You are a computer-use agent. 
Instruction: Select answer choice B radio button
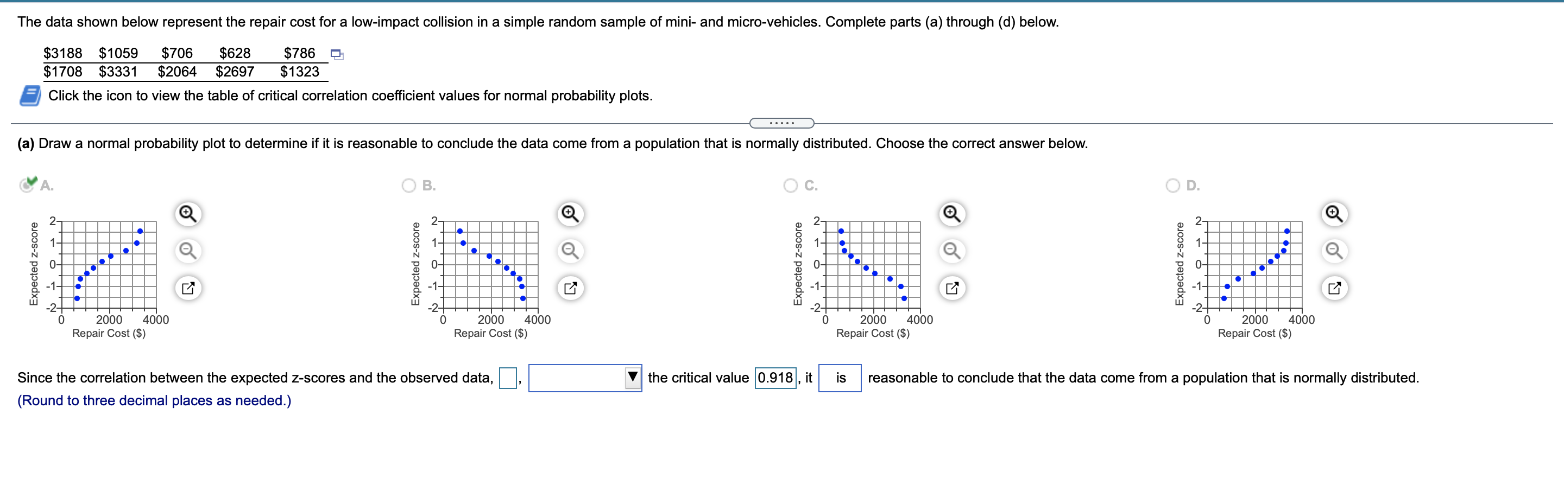(410, 186)
